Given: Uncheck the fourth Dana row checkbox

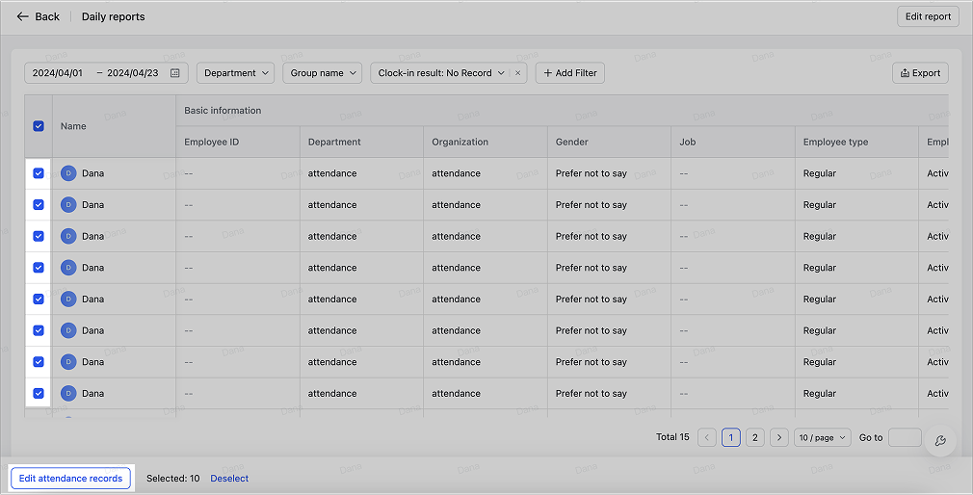Looking at the screenshot, I should tap(39, 268).
